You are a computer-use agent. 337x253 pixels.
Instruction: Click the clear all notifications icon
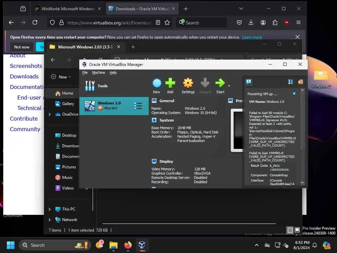(300, 82)
